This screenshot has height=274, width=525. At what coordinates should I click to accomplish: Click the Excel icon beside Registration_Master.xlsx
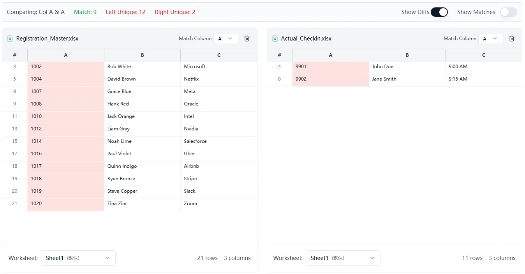click(10, 39)
